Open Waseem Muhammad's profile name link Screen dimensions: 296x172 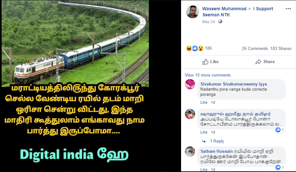click(x=224, y=9)
